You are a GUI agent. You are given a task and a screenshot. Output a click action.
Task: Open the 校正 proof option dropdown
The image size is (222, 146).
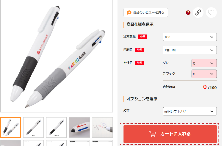tap(190, 112)
